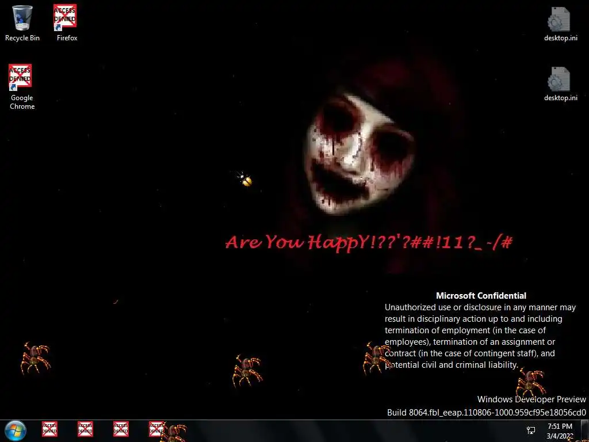Click the fourth Access Denied taskbar icon
This screenshot has width=589, height=442.
click(x=156, y=429)
